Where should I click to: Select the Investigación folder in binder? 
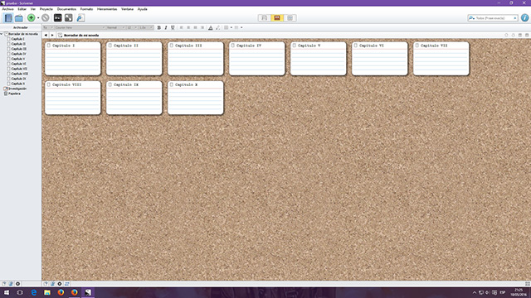(x=17, y=89)
